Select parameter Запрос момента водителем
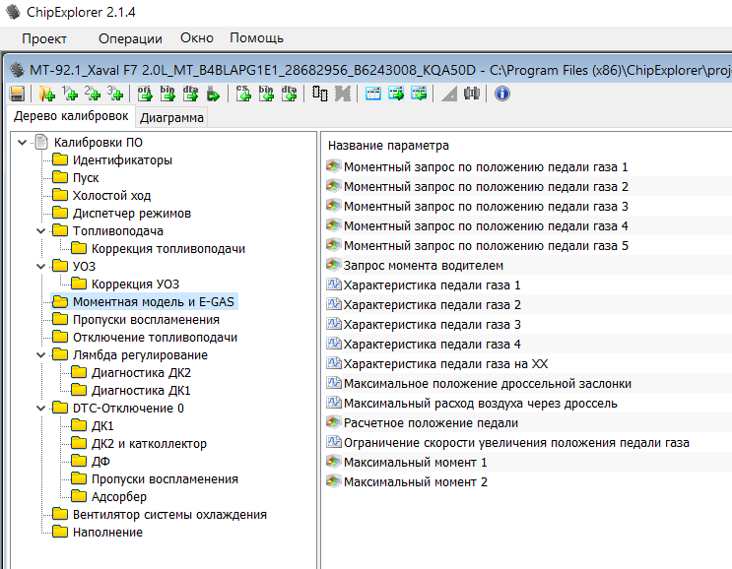This screenshot has width=732, height=569. pos(423,266)
